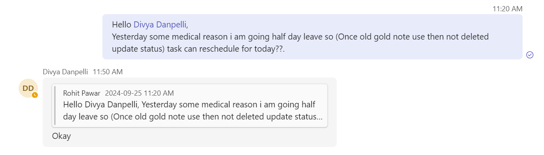The height and width of the screenshot is (155, 544).
Task: Click the 11:20 AM timestamp
Action: (507, 8)
